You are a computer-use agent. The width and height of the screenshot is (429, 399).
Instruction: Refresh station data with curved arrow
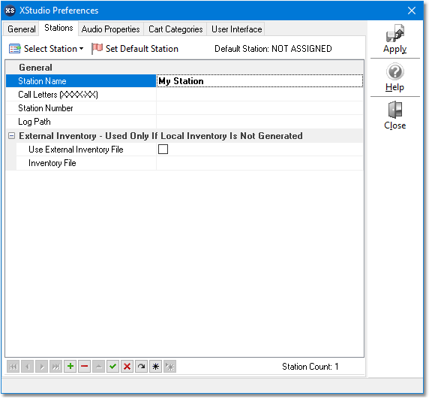pyautogui.click(x=141, y=367)
